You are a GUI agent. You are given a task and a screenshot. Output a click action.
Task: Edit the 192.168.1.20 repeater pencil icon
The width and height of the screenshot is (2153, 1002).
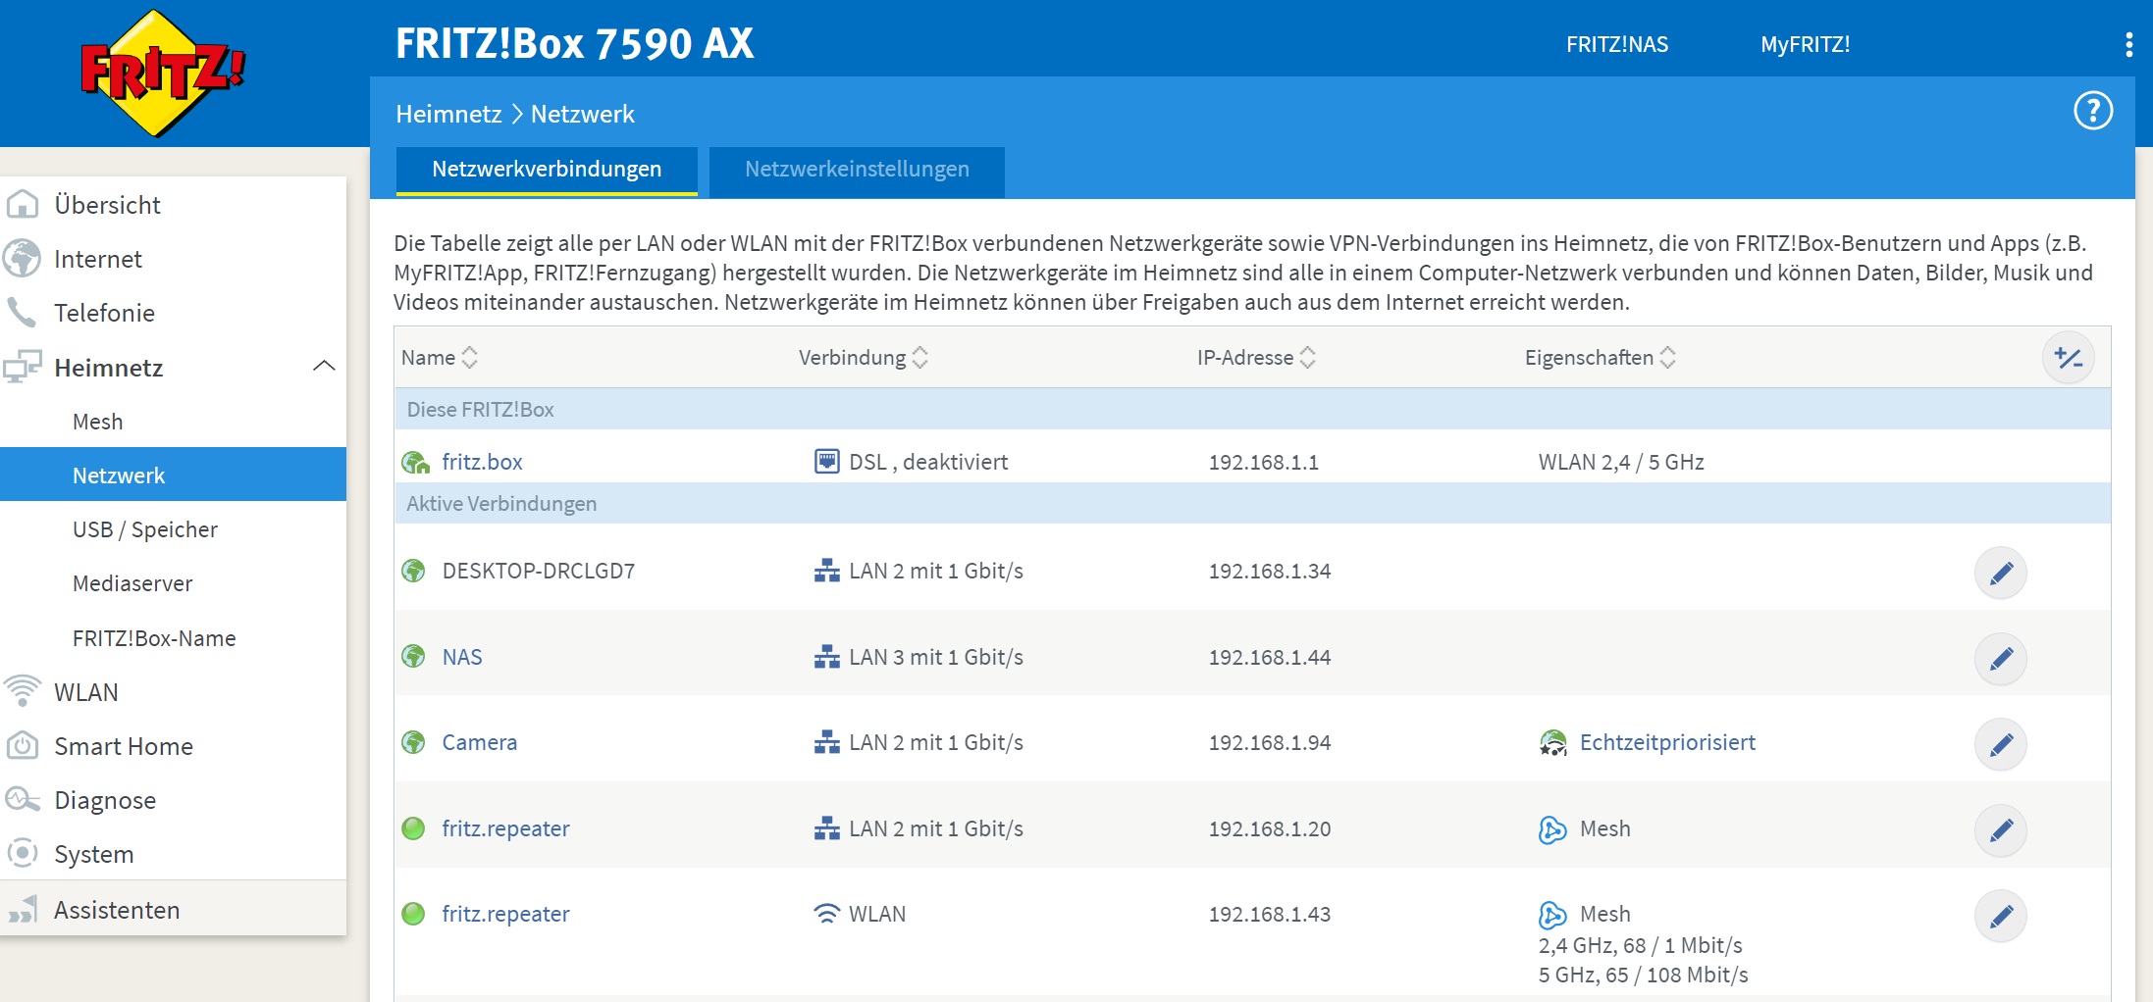coord(2001,830)
